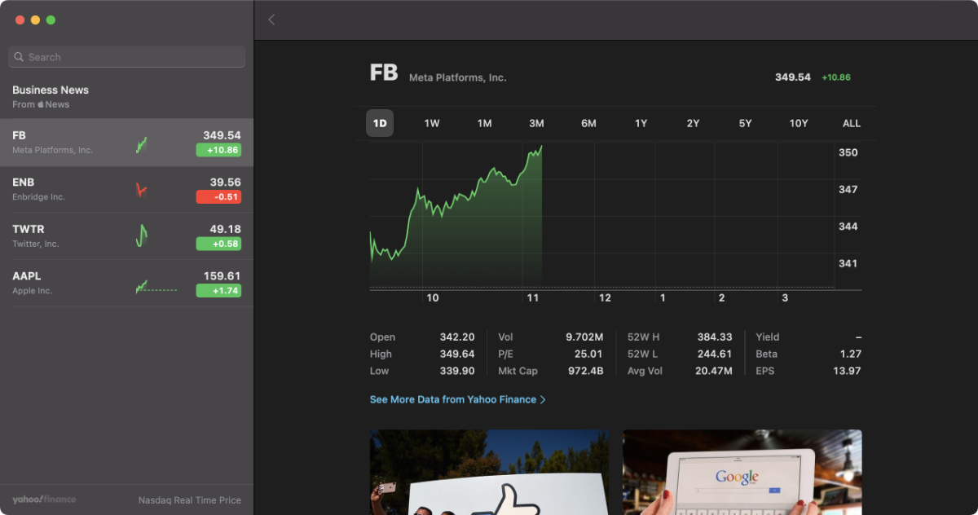Image resolution: width=978 pixels, height=515 pixels.
Task: Click the 52W L value 244.61
Action: (715, 354)
